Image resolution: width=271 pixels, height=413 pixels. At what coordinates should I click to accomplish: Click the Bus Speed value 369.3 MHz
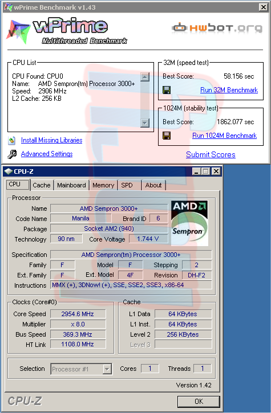78,334
